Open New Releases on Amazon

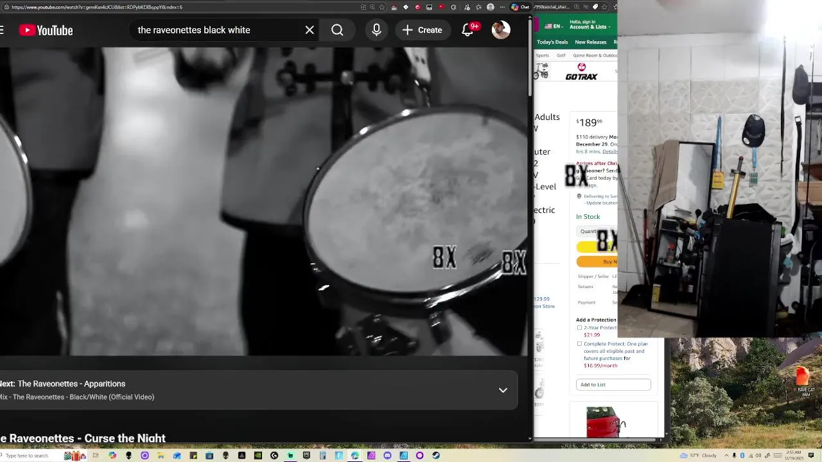[591, 42]
